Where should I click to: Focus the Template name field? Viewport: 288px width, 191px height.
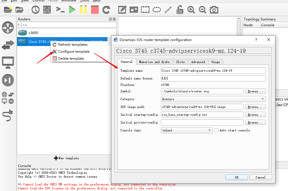coord(213,71)
